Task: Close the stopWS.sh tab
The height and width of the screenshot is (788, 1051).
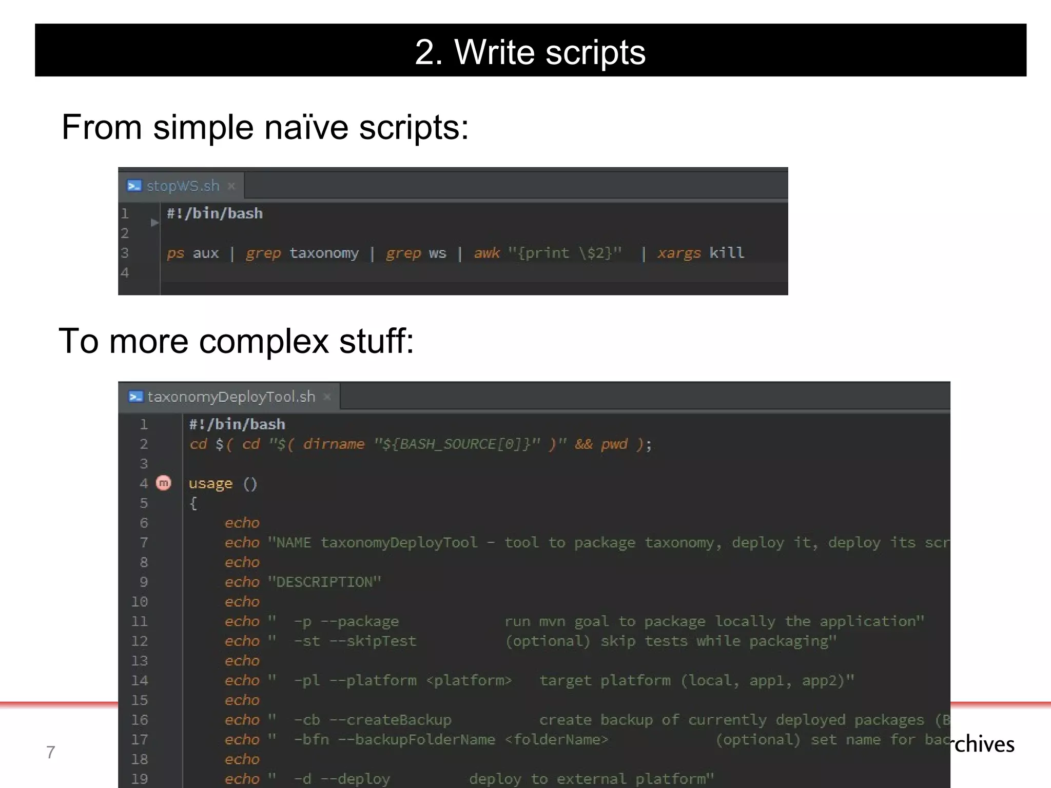Action: point(231,186)
